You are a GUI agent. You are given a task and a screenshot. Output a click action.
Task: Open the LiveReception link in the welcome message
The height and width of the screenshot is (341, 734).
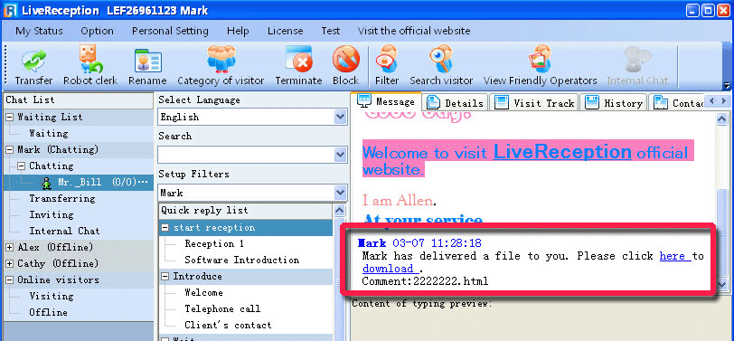tap(562, 151)
